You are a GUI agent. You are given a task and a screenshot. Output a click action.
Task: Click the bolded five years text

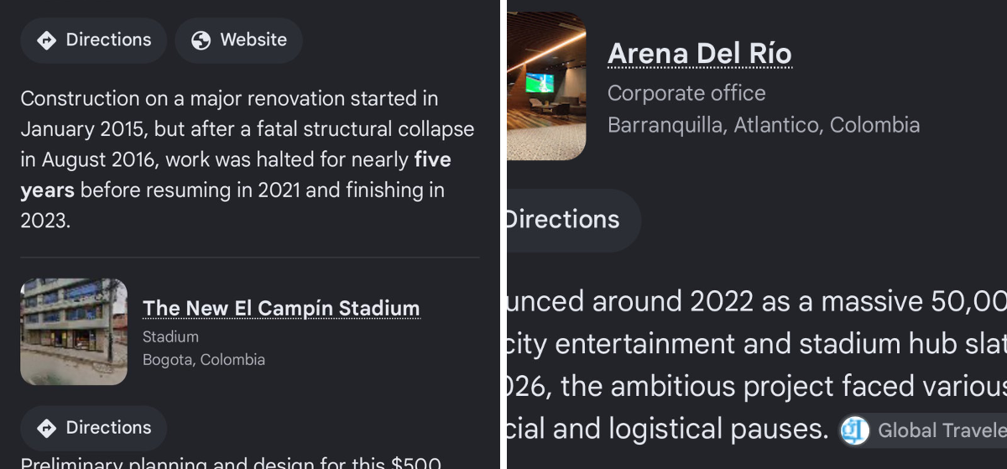236,175
